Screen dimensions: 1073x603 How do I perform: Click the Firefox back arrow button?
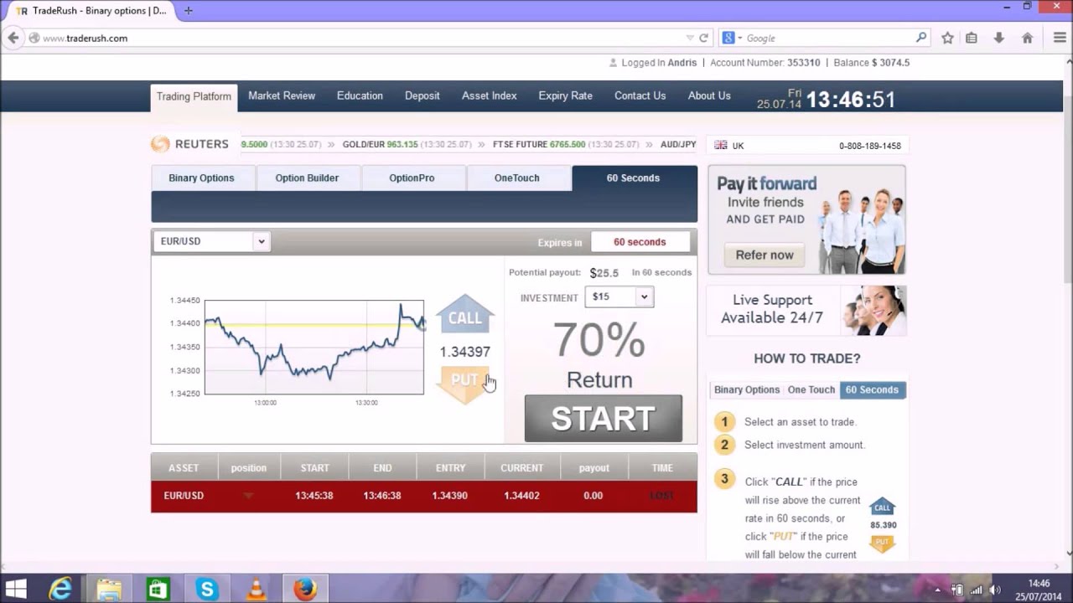click(13, 38)
